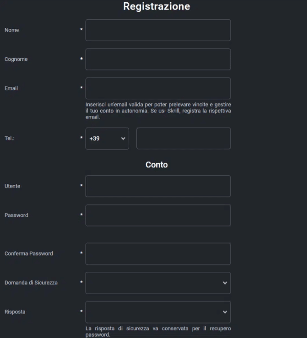307x338 pixels.
Task: Click the chevron arrow beside +39
Action: click(123, 139)
